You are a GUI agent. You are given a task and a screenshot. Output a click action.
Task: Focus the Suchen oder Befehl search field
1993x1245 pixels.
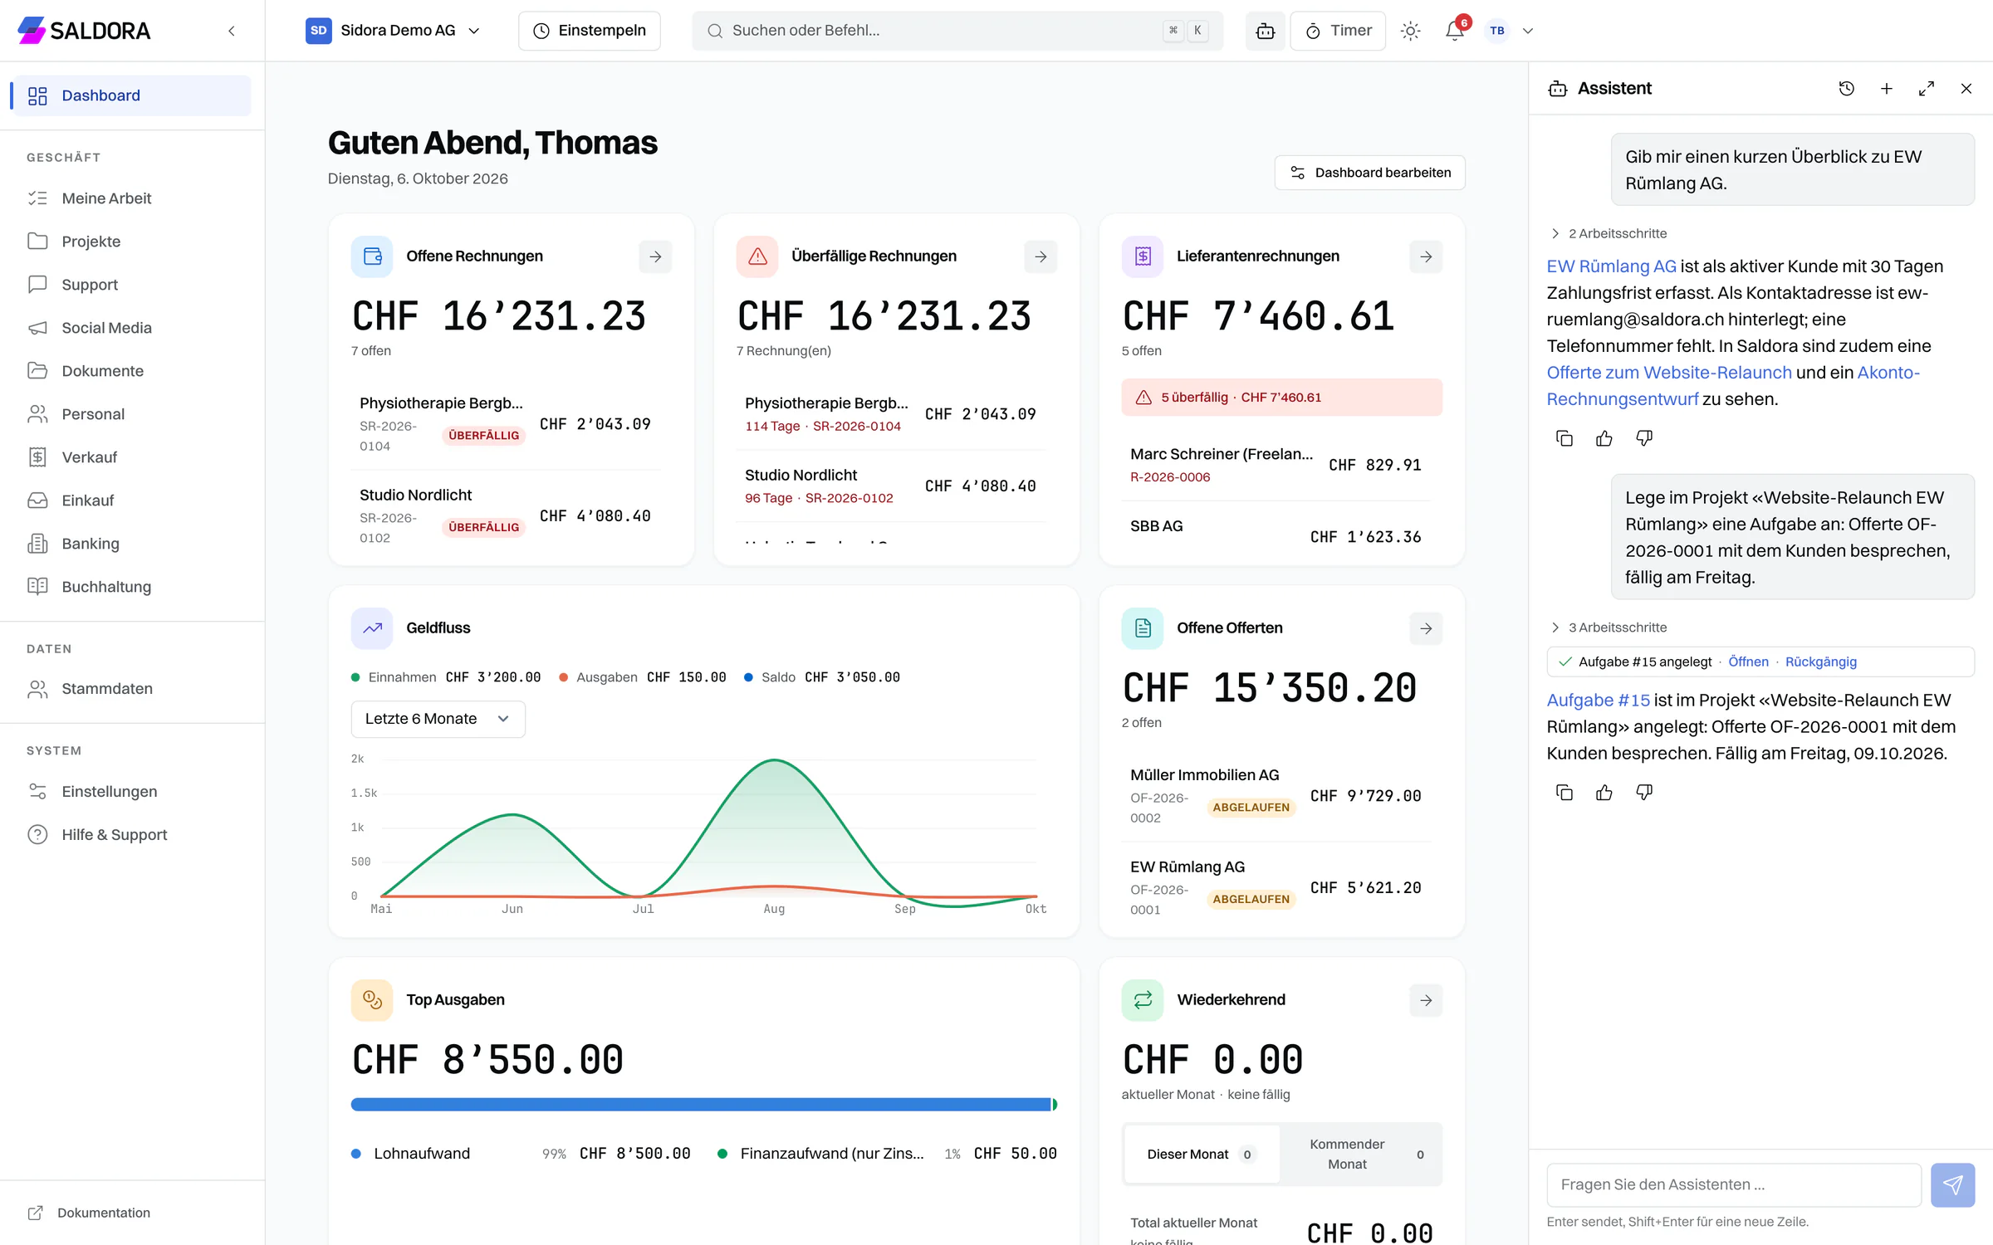click(x=957, y=31)
